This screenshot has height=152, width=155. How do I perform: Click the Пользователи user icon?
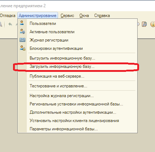click(x=22, y=23)
